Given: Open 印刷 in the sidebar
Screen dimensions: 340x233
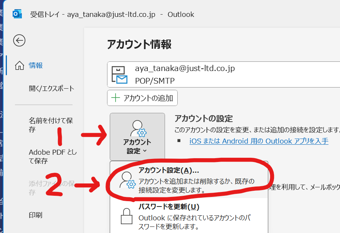Looking at the screenshot, I should [36, 215].
